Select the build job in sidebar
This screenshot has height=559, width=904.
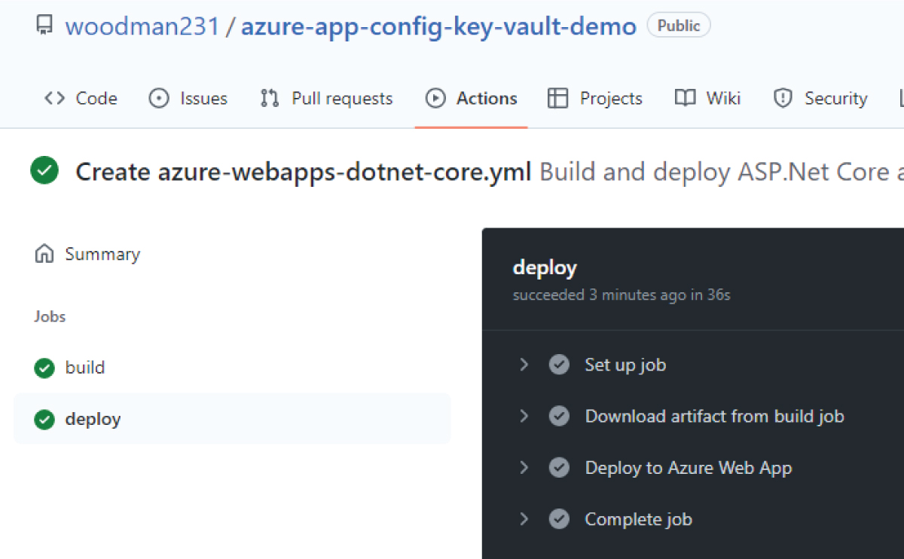85,368
